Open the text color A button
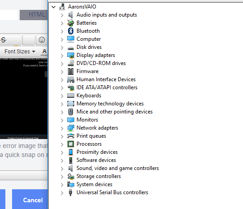This screenshot has width=243, height=209. [x=44, y=52]
